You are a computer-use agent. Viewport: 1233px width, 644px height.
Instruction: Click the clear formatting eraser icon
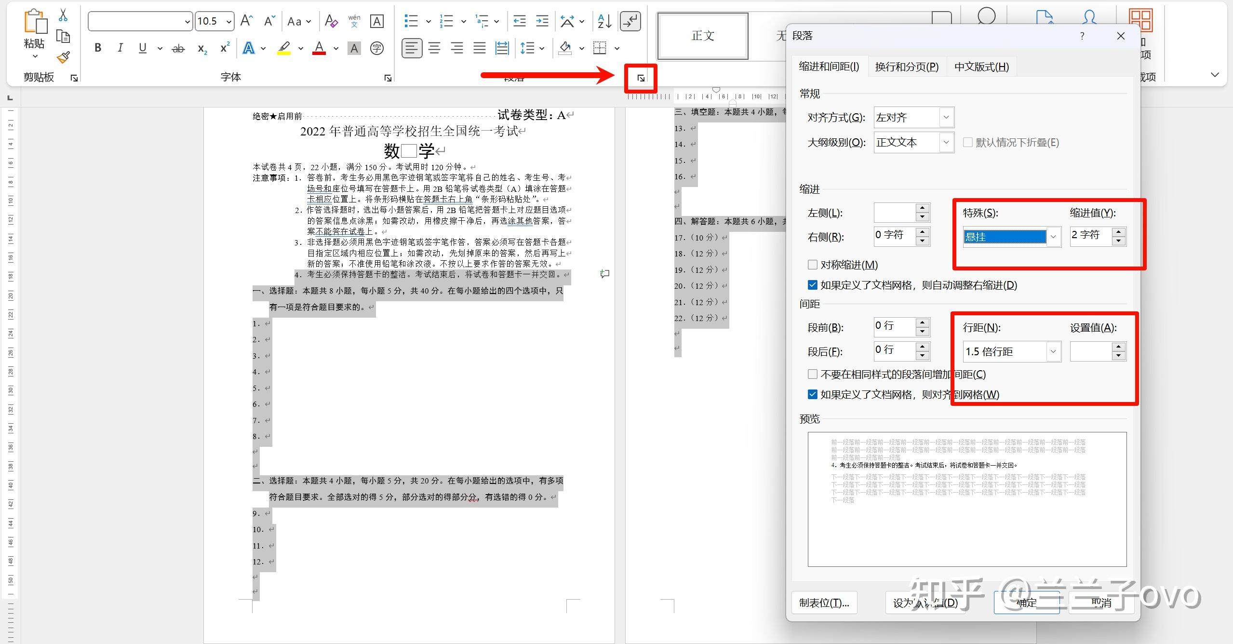(x=331, y=21)
